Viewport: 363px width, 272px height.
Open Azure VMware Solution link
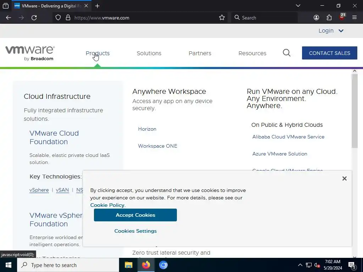(280, 154)
